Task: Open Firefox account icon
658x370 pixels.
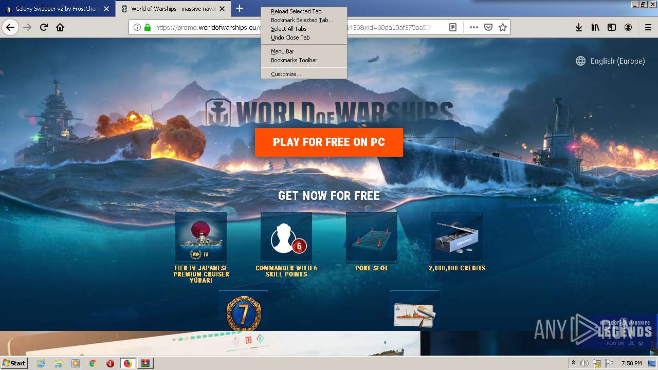Action: (628, 27)
